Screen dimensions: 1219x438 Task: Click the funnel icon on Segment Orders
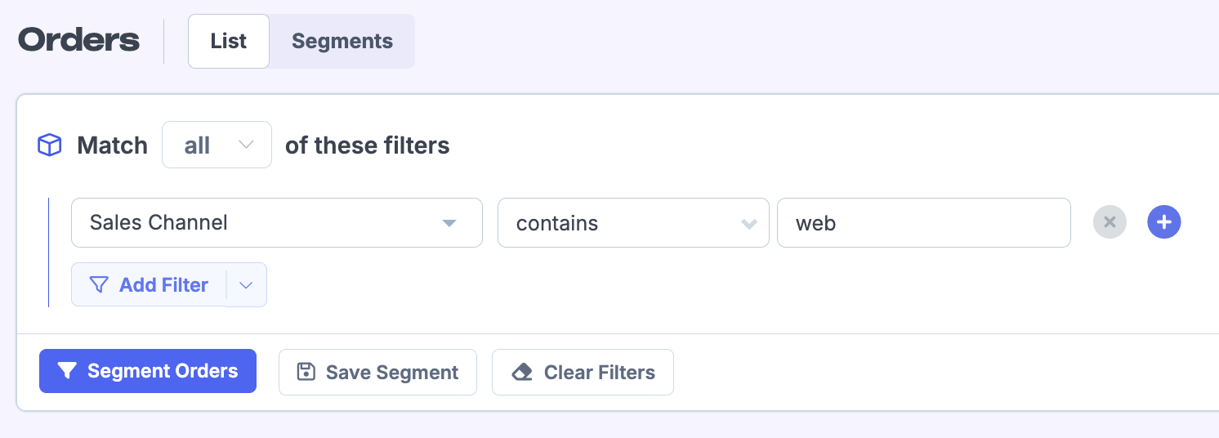click(x=67, y=371)
